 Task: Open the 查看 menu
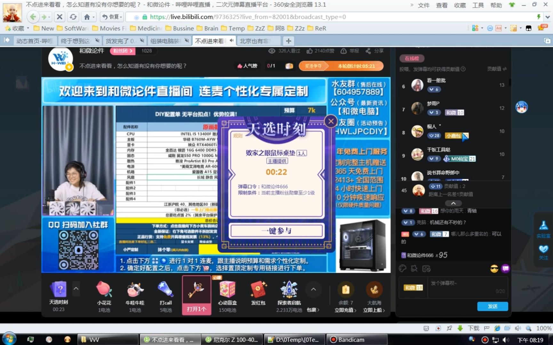(x=442, y=5)
